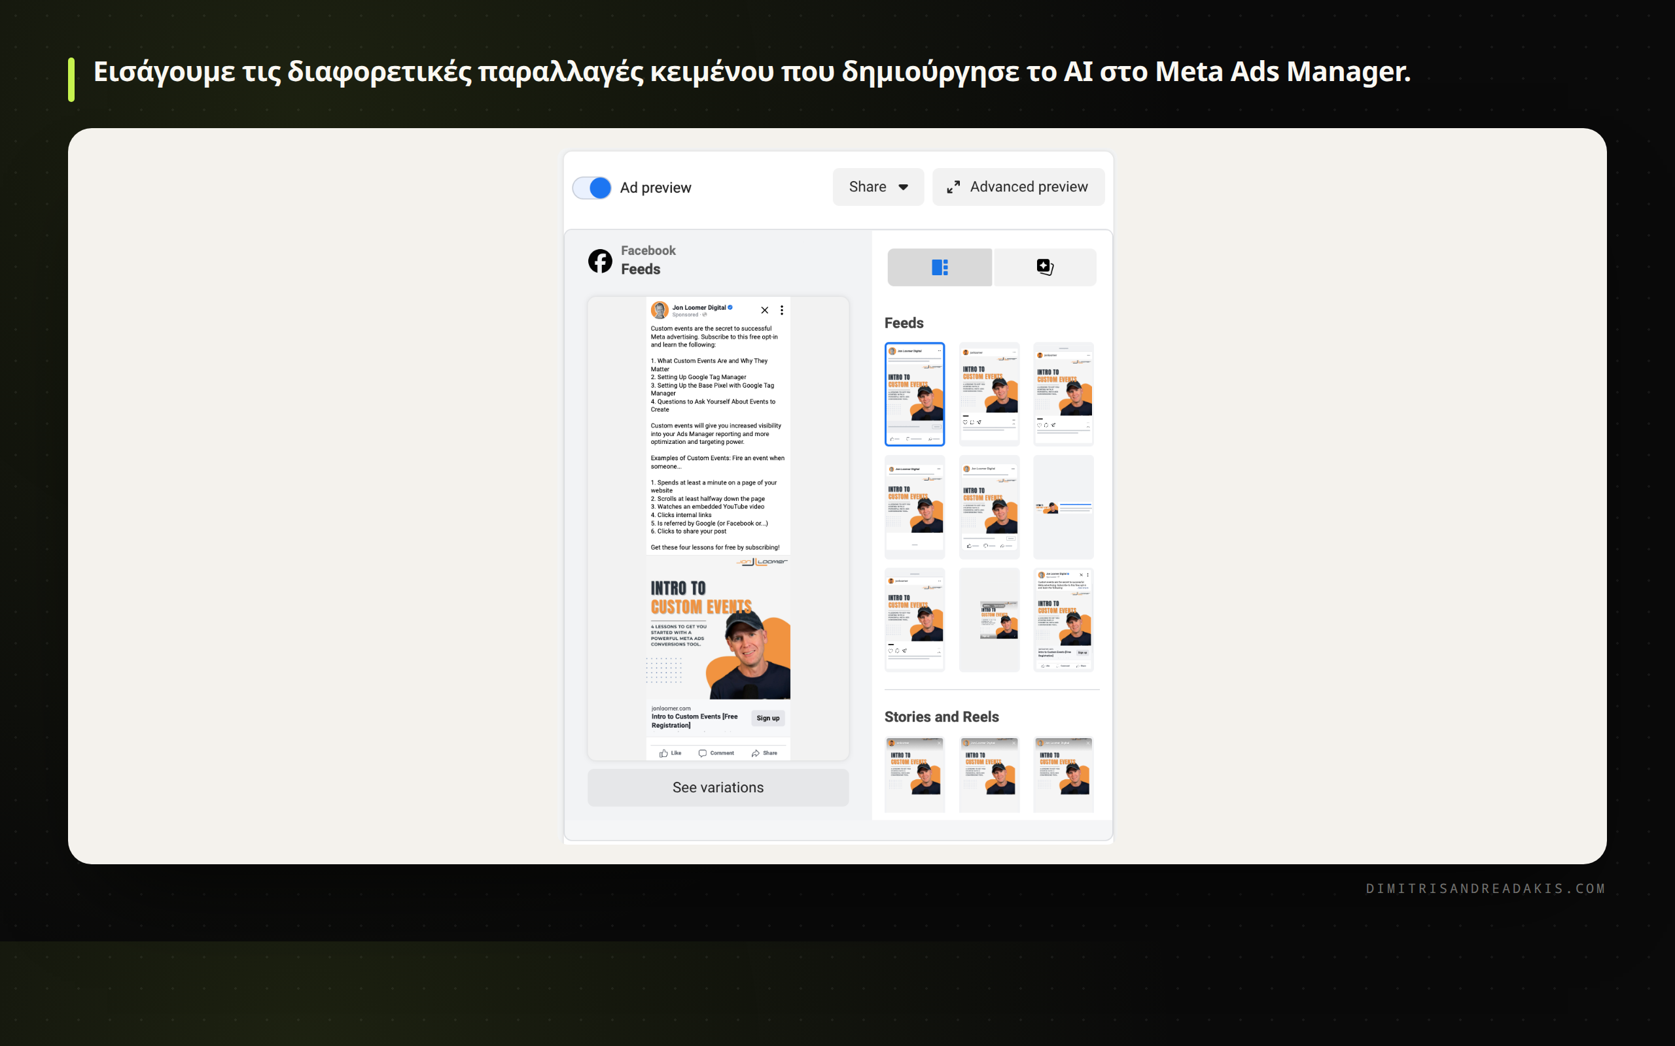Click the 'Stories and Reels' section heading
1675x1046 pixels.
point(942,717)
